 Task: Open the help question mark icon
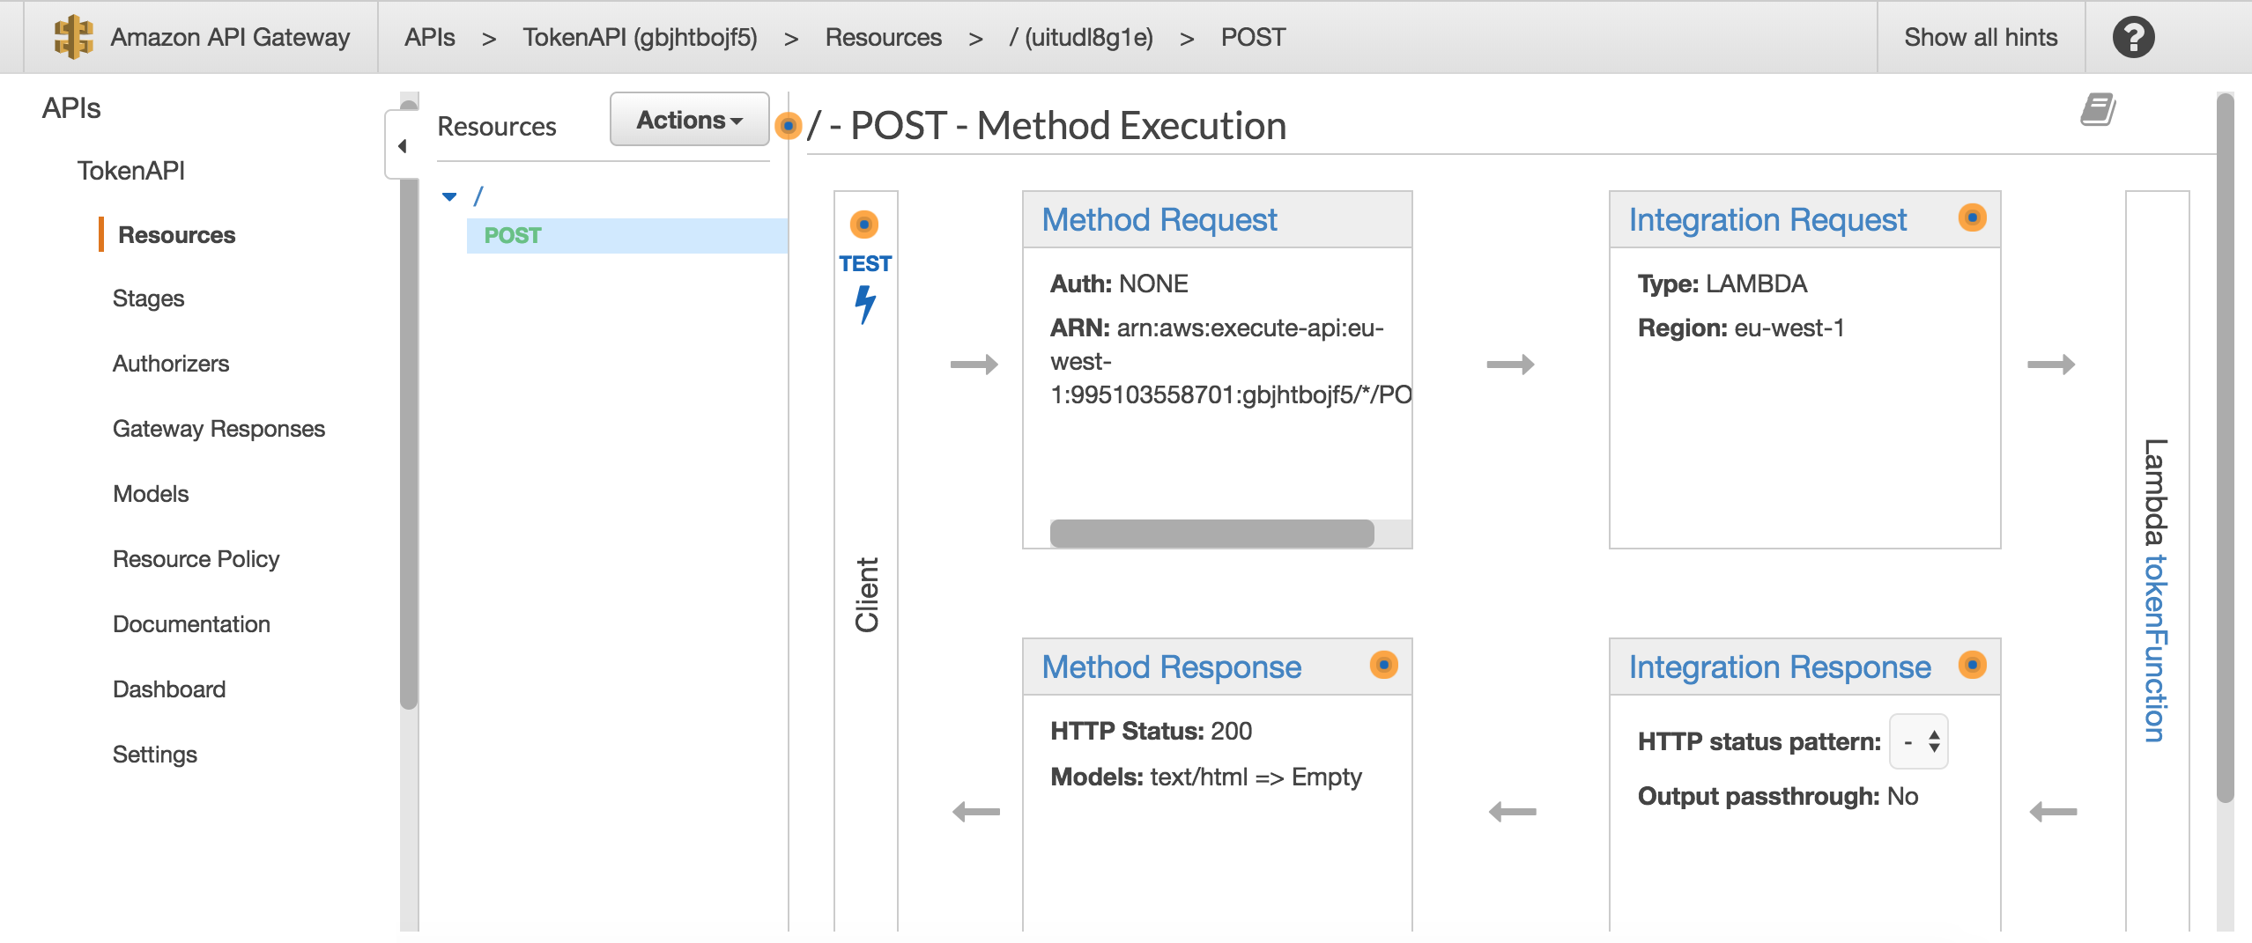(x=2133, y=36)
